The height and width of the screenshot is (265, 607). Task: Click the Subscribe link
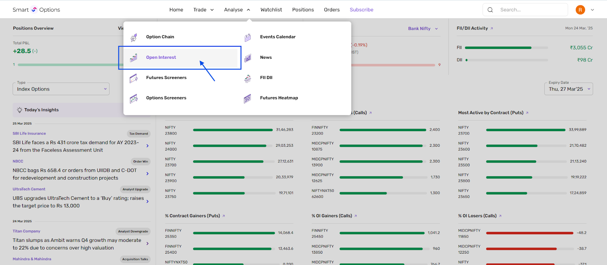click(361, 10)
